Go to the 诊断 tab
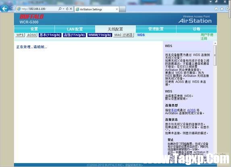 point(196,29)
